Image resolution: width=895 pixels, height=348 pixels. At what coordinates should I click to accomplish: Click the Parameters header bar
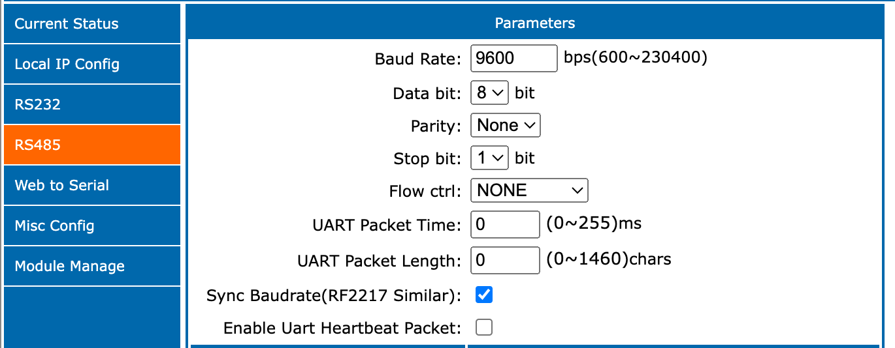535,23
